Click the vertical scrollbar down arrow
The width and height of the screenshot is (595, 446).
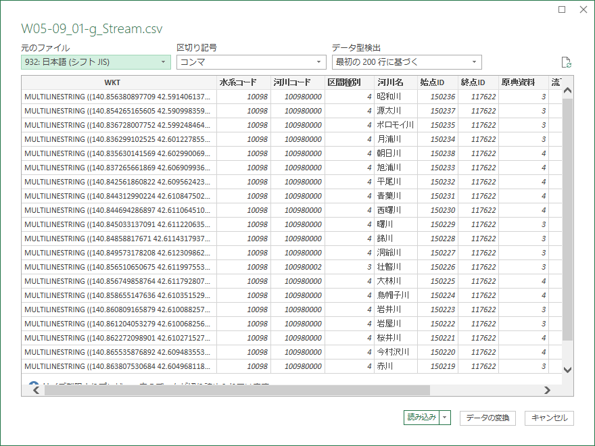[x=567, y=370]
